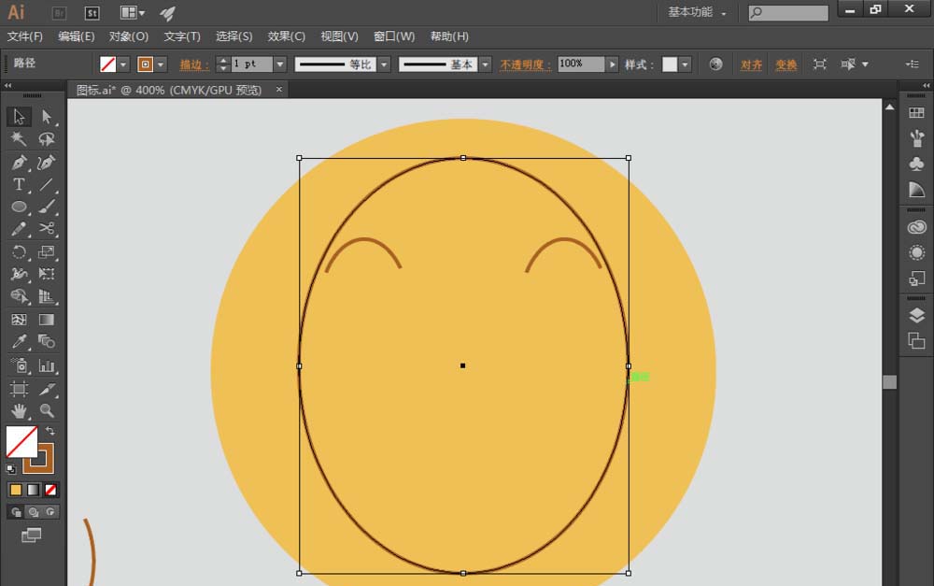
Task: Select the Mesh tool
Action: [19, 320]
